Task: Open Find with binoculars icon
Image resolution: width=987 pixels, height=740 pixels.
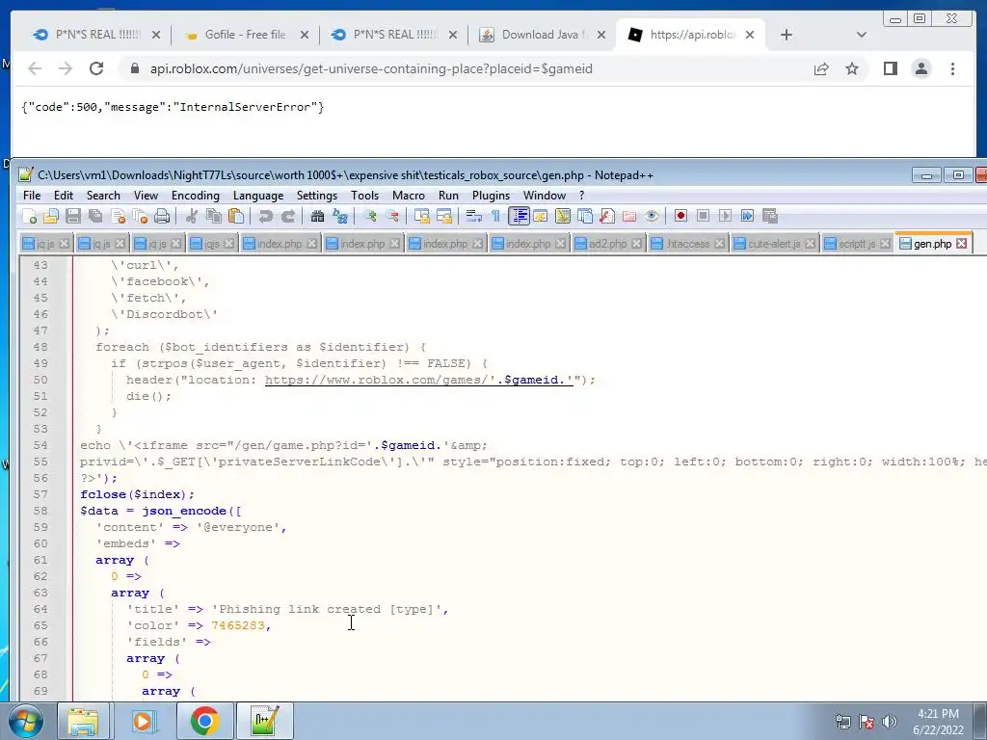Action: click(x=317, y=217)
